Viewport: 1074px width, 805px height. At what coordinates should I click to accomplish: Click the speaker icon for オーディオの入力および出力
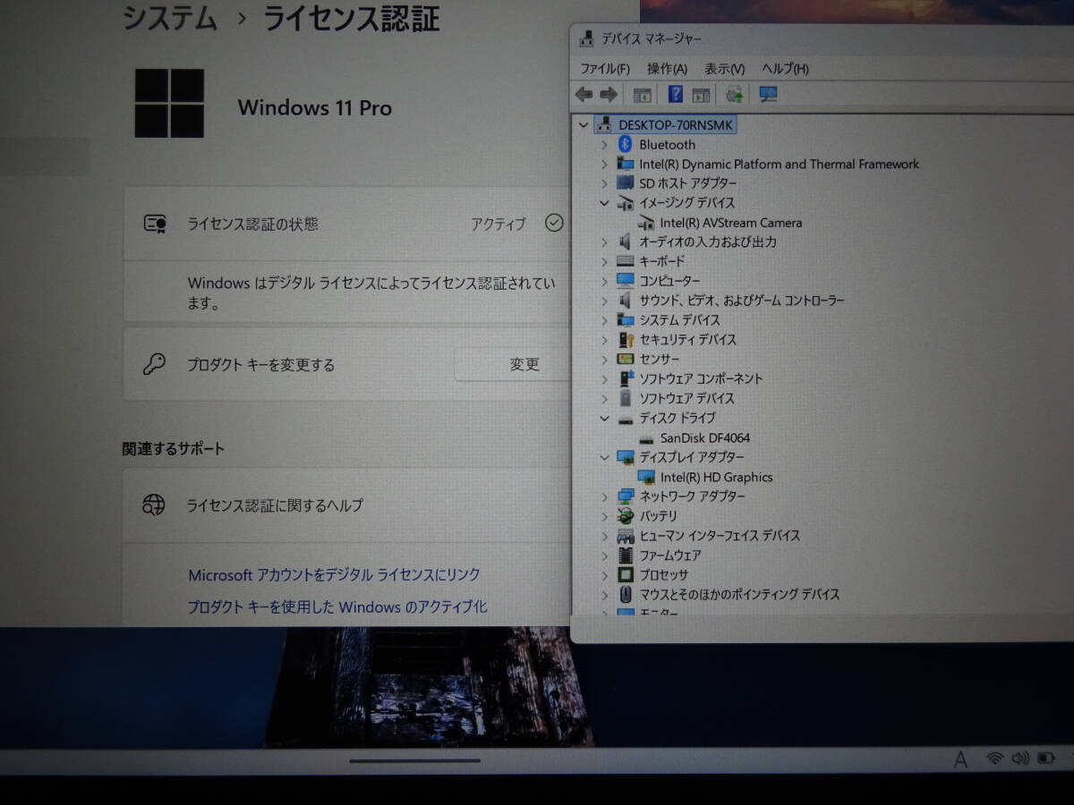(626, 241)
